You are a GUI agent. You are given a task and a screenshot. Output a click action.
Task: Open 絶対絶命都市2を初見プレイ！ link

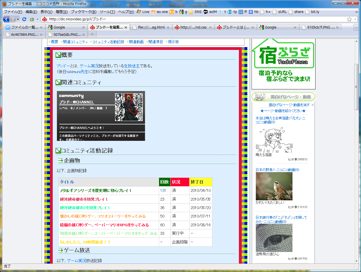pyautogui.click(x=85, y=208)
